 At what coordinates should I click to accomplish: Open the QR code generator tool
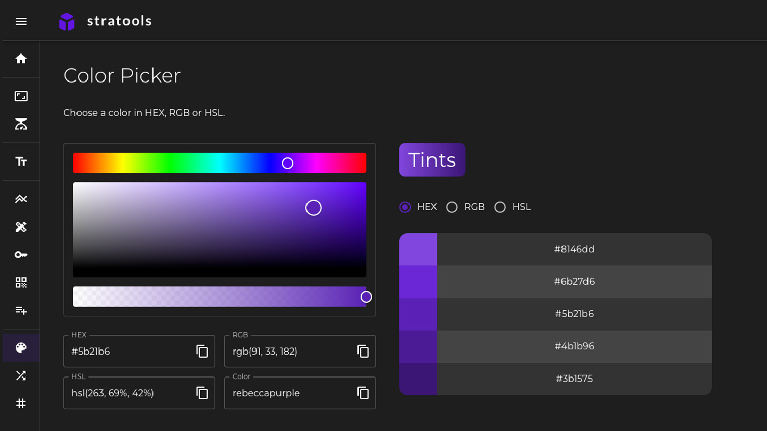click(x=20, y=282)
